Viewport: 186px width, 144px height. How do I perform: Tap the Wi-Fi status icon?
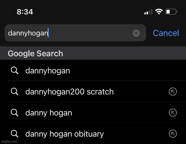click(x=158, y=12)
